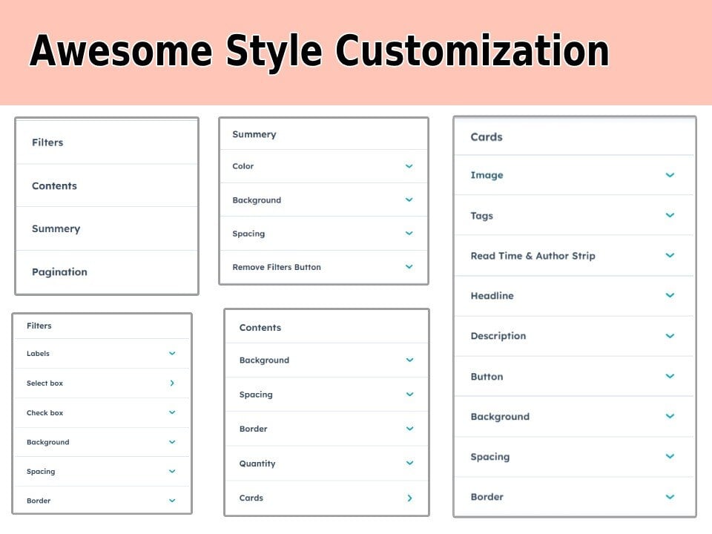712x534 pixels.
Task: Expand the Border section in Contents panel
Action: coord(409,429)
